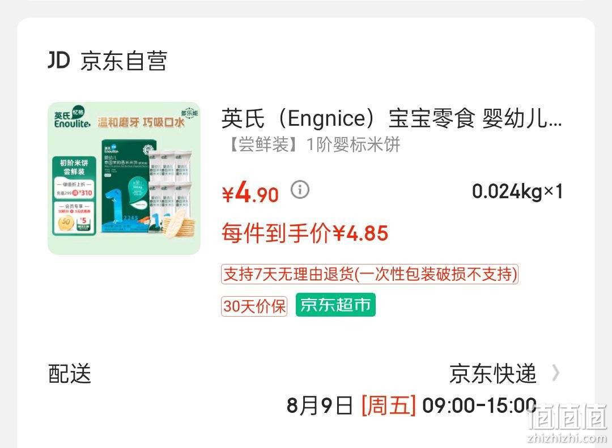Change the 8月9日 09:00-15:00 delivery time
The width and height of the screenshot is (612, 448).
[411, 406]
